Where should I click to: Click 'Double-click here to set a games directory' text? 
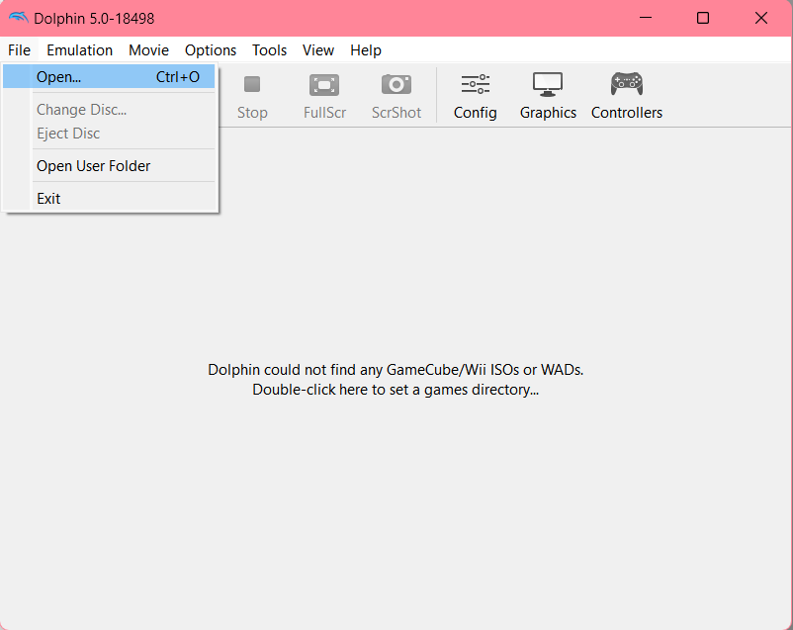(396, 390)
